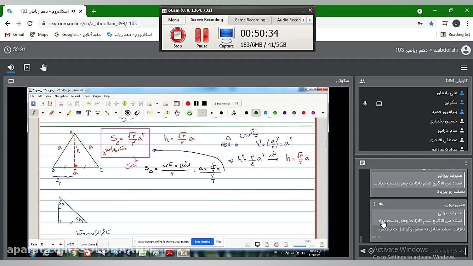Open the emoji picker in chat

(371, 251)
